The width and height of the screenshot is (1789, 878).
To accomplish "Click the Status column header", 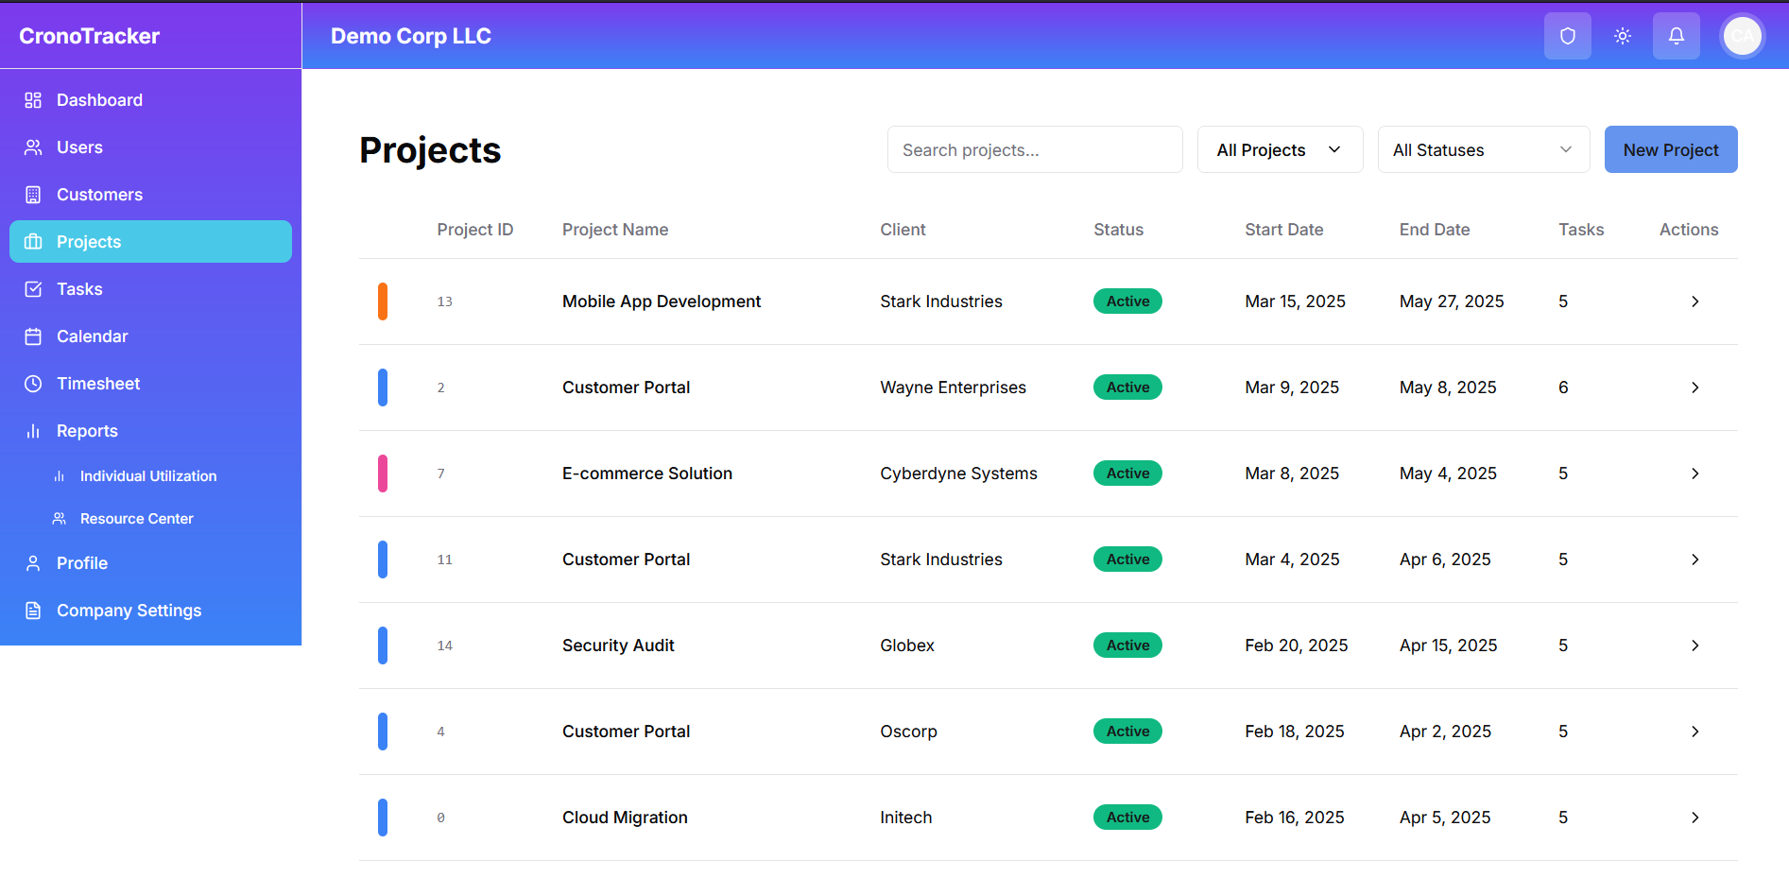I will pos(1118,230).
